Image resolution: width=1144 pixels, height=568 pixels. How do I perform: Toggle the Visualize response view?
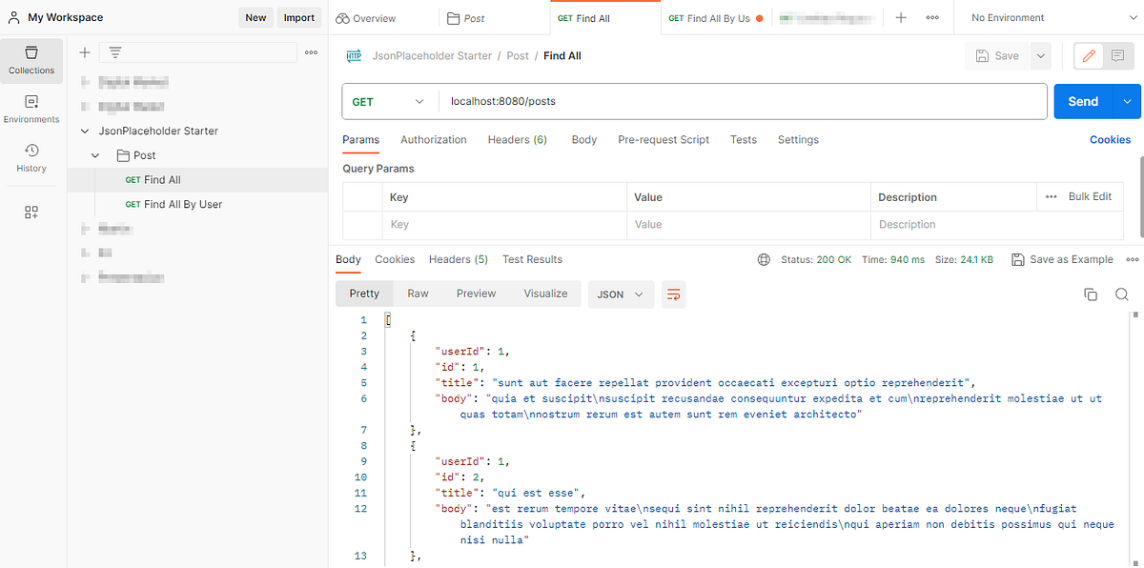545,294
